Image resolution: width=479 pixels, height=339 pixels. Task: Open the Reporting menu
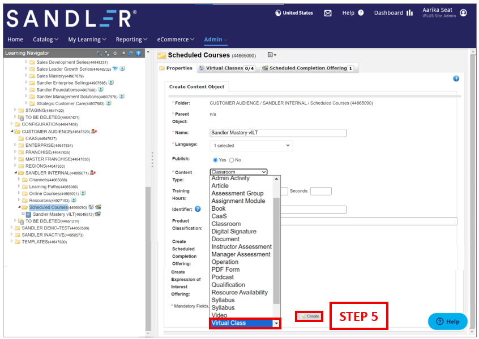click(131, 40)
